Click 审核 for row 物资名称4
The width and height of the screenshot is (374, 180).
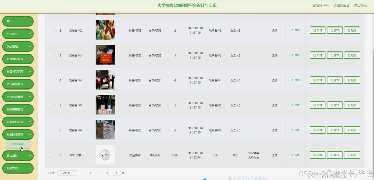(x=295, y=80)
